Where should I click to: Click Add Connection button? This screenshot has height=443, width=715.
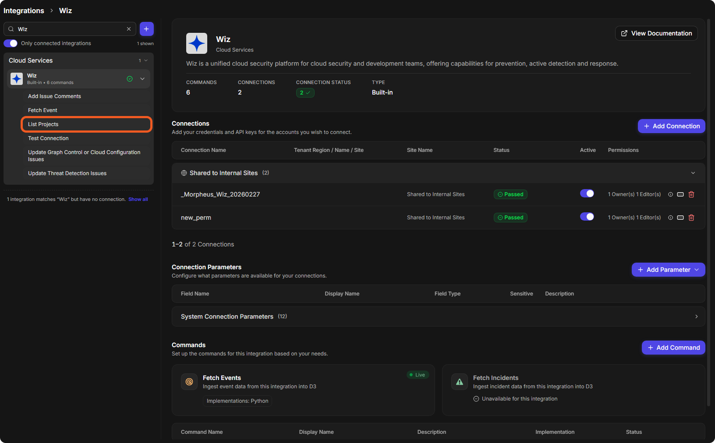click(x=672, y=126)
